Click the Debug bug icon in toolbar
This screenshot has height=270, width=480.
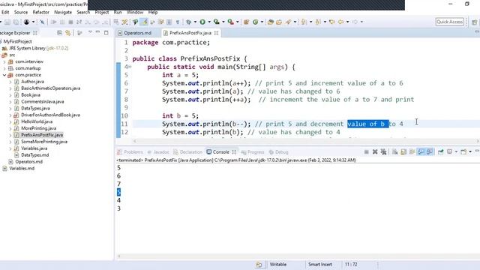click(188, 22)
